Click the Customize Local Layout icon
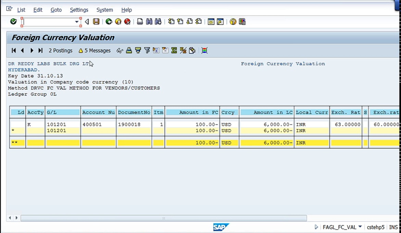 (242, 22)
